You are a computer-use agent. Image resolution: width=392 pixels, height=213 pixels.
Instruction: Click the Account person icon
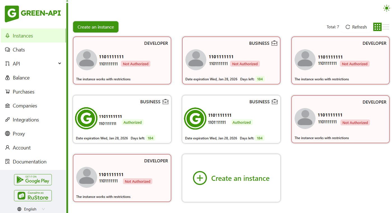pos(8,148)
